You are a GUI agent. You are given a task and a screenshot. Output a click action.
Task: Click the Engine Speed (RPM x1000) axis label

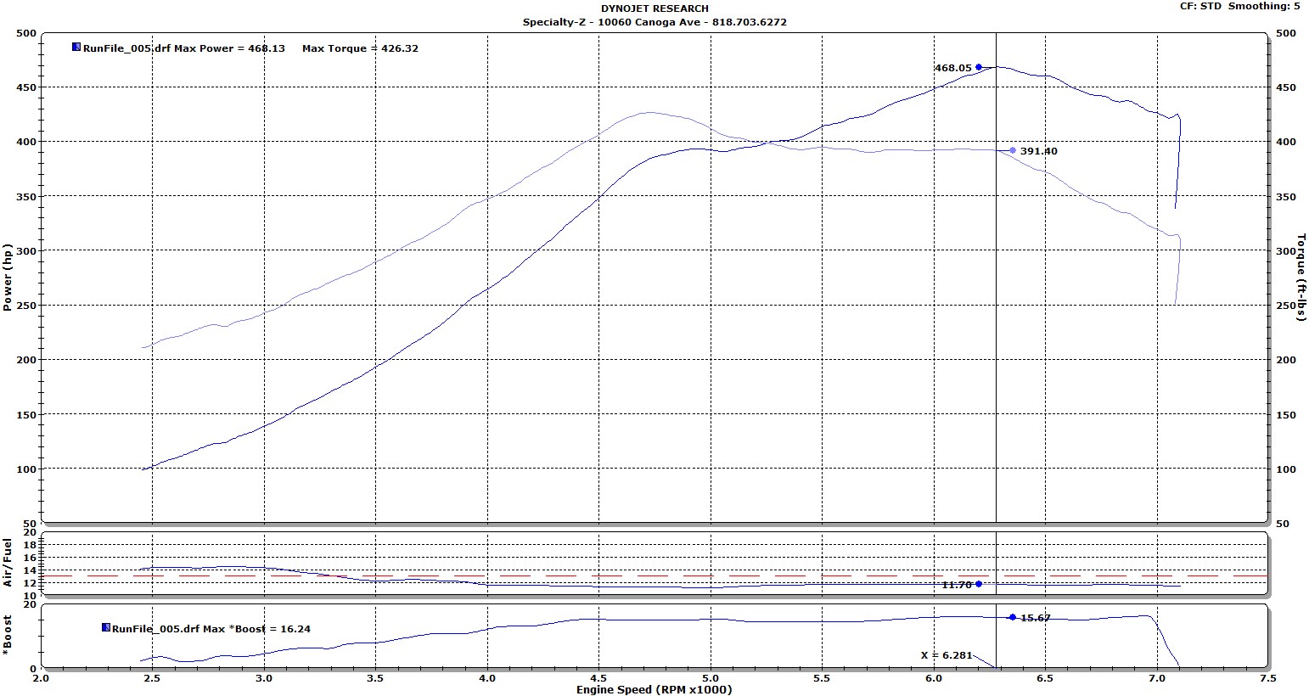click(x=654, y=689)
